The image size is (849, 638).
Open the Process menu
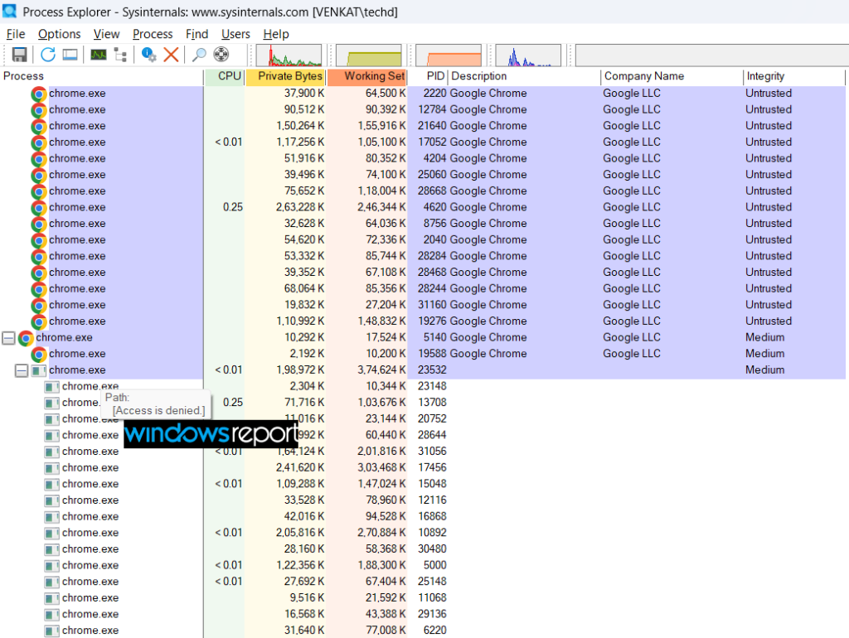pyautogui.click(x=153, y=34)
